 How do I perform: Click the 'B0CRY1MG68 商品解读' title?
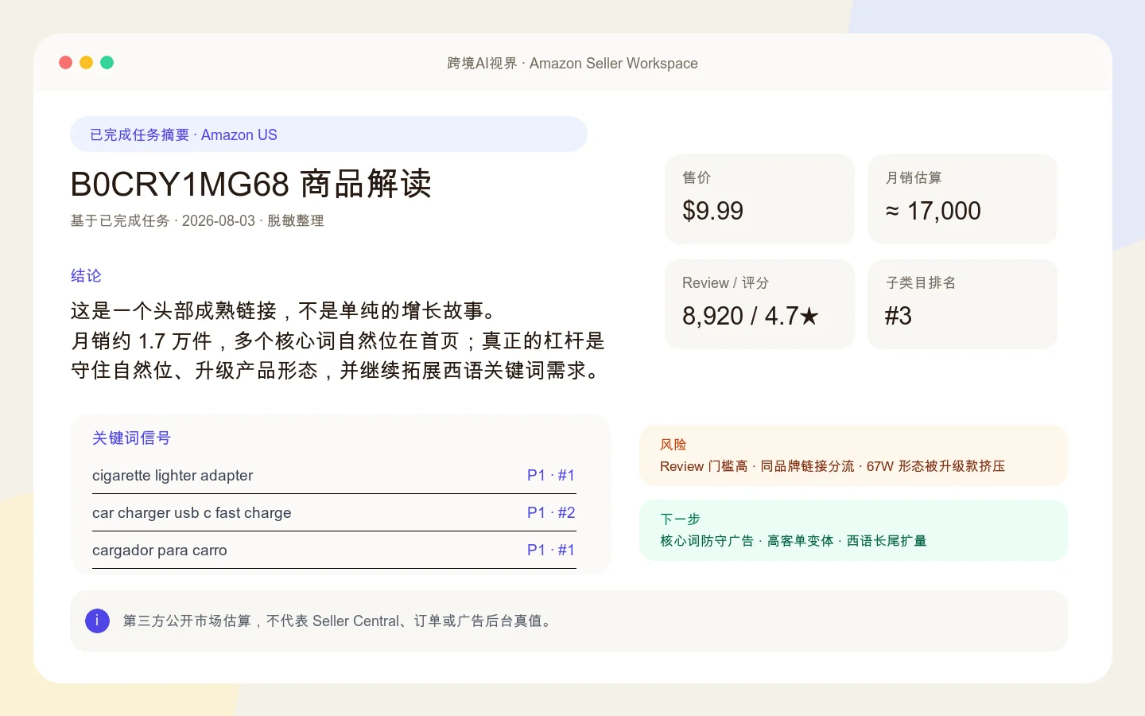251,184
